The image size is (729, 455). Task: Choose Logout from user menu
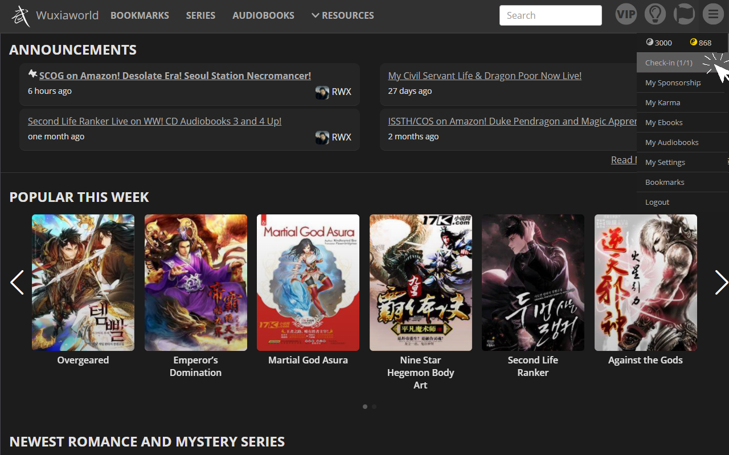coord(682,202)
